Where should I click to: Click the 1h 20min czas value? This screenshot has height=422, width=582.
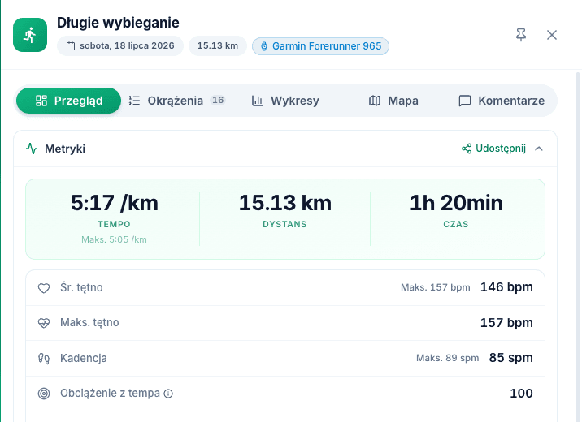tap(456, 203)
